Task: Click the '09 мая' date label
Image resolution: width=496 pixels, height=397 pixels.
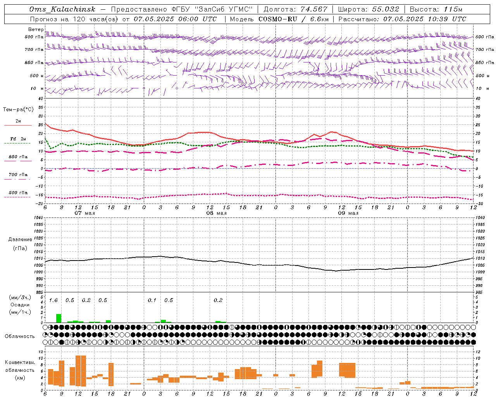Action: coord(348,213)
